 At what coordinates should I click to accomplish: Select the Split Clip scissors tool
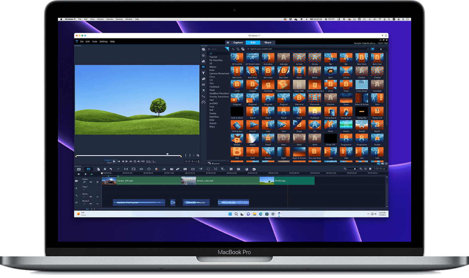click(x=105, y=169)
